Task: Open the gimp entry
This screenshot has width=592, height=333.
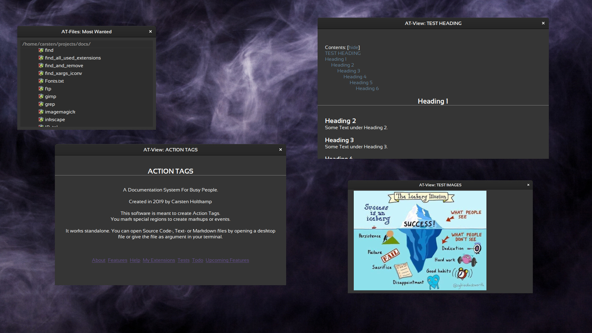Action: pos(51,97)
